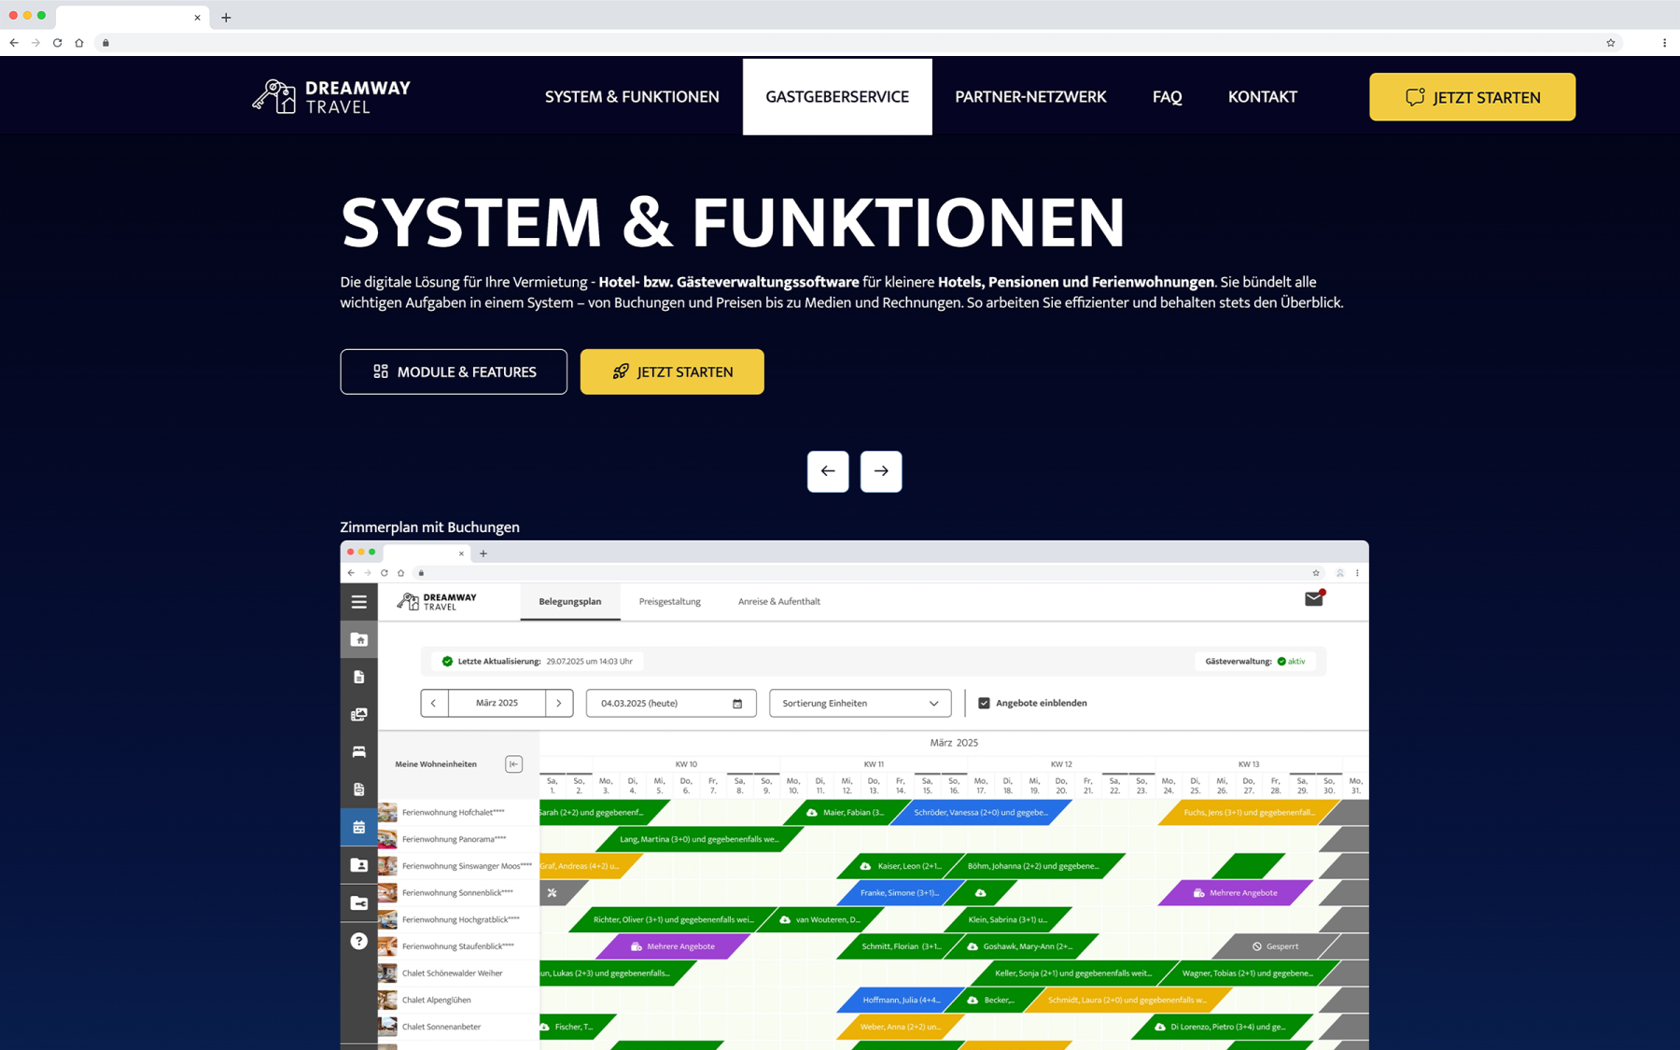This screenshot has width=1680, height=1050.
Task: Switch to Anreise & Aufenthalt tab
Action: click(x=779, y=602)
